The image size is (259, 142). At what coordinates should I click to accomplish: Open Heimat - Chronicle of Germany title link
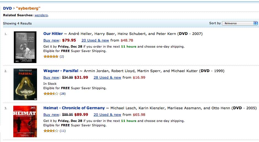pyautogui.click(x=74, y=108)
